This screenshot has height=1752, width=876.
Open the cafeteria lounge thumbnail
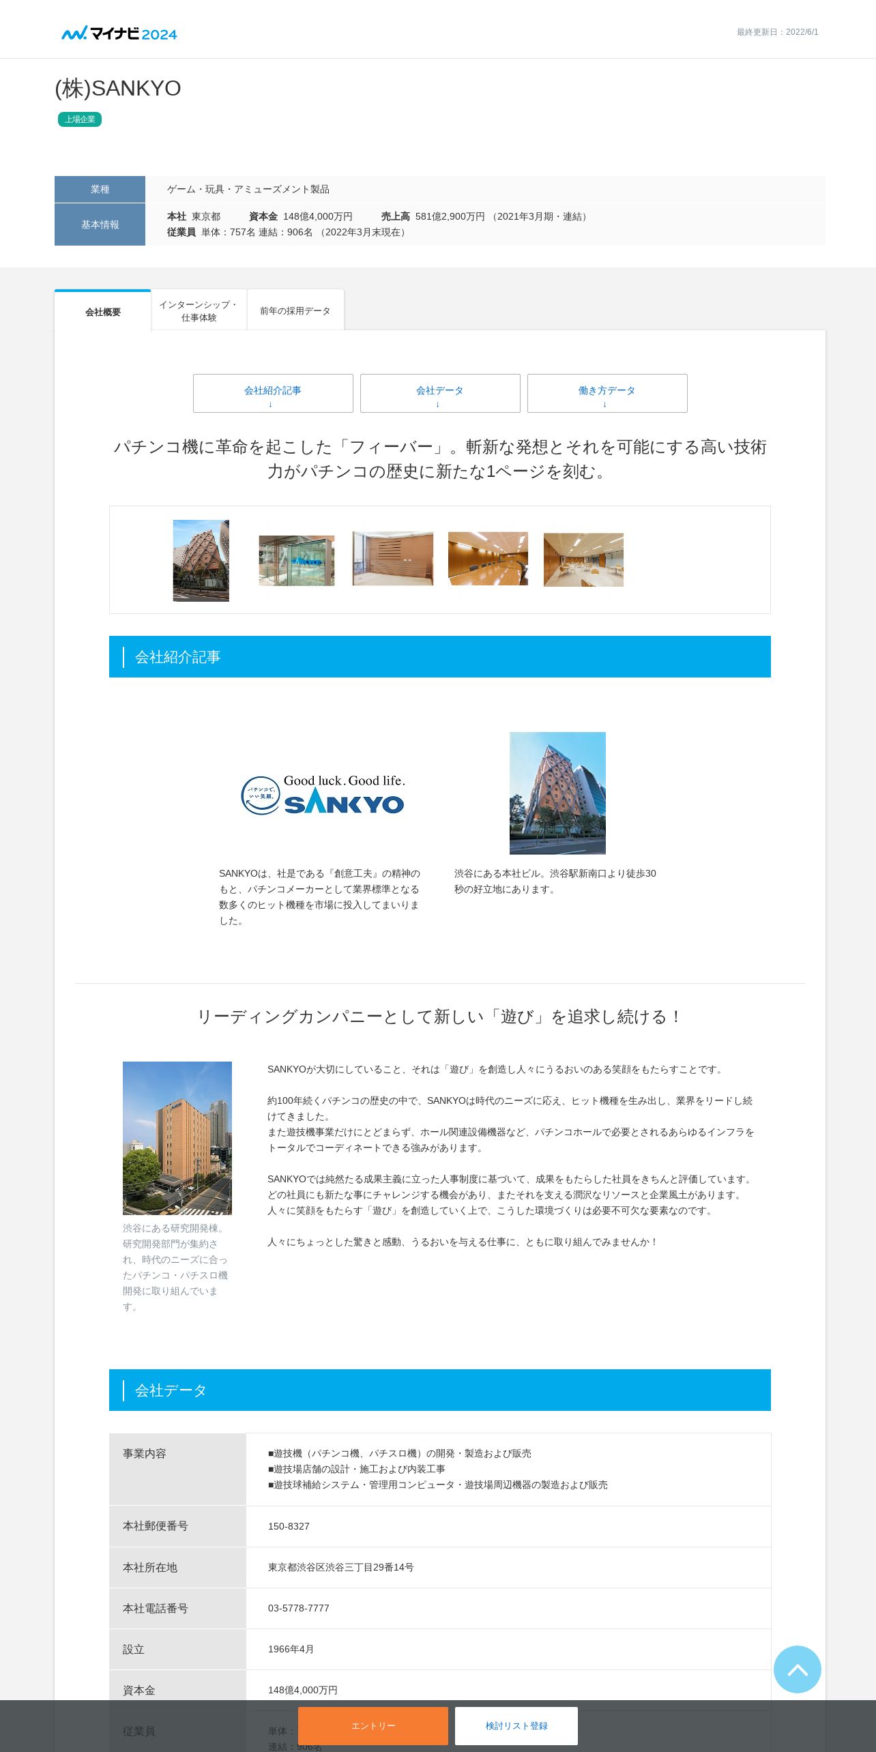click(x=583, y=559)
